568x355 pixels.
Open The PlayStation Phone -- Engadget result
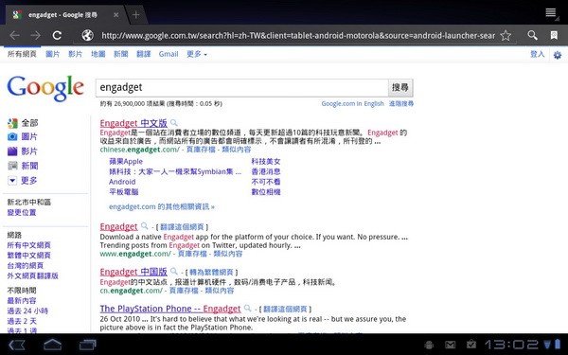click(x=170, y=309)
